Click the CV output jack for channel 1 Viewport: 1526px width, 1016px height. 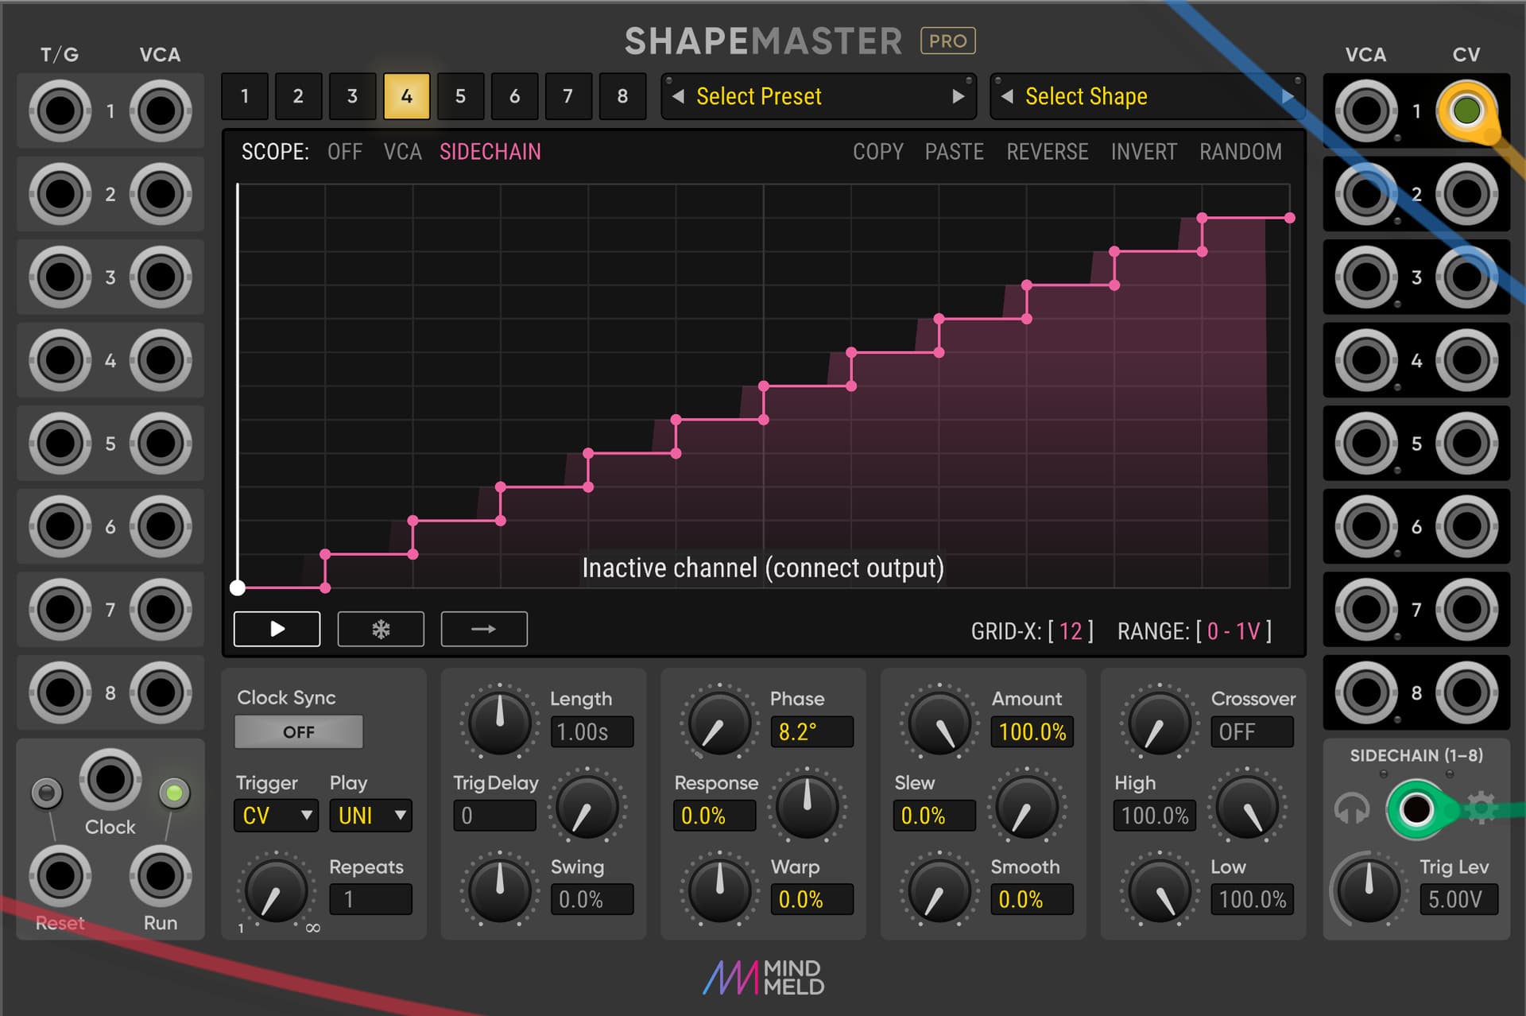click(x=1466, y=111)
